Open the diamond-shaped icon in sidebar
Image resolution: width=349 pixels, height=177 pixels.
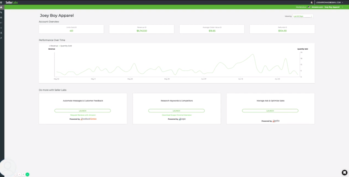pos(1,28)
